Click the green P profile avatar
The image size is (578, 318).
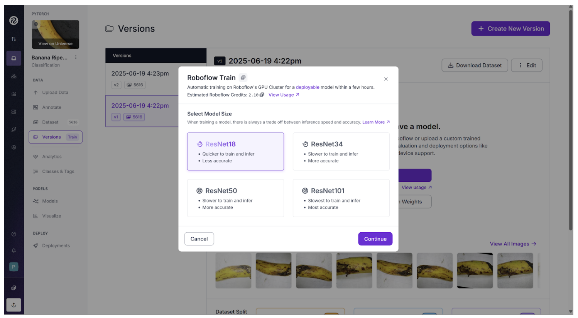[14, 267]
